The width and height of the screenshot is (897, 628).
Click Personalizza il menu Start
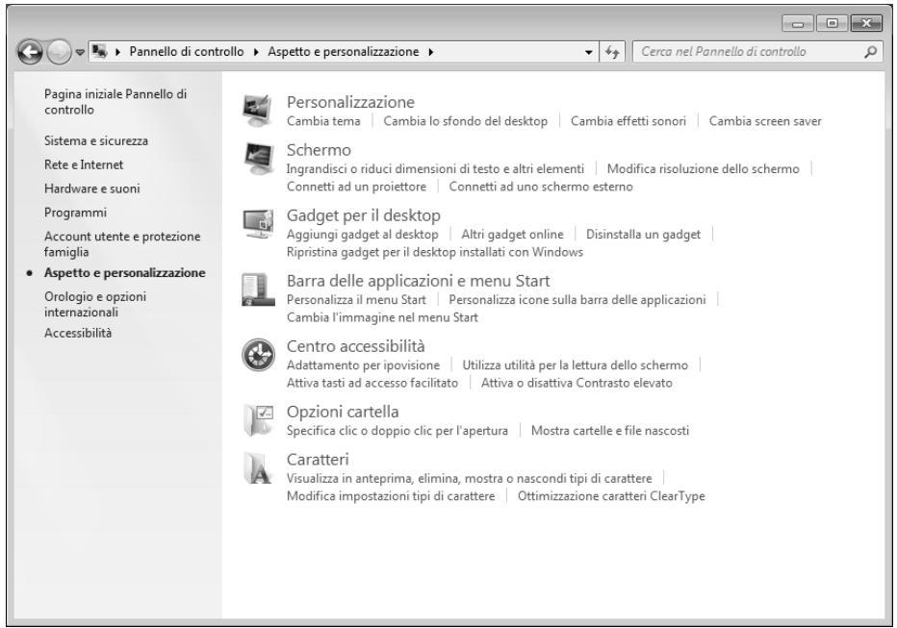pos(356,300)
